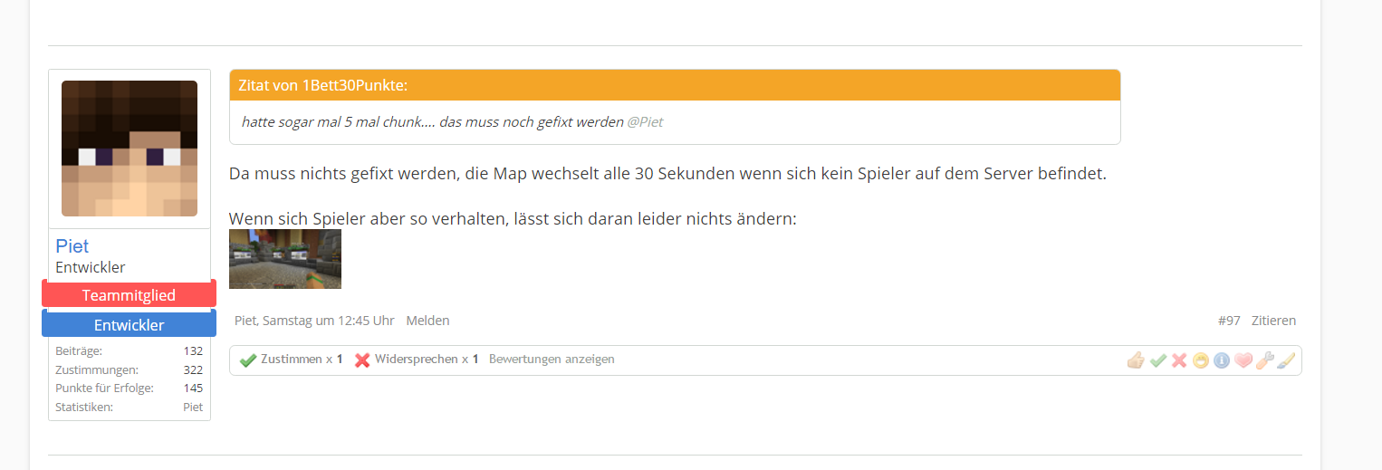Click the @Piet mention in the quote
The width and height of the screenshot is (1382, 470).
pos(645,121)
